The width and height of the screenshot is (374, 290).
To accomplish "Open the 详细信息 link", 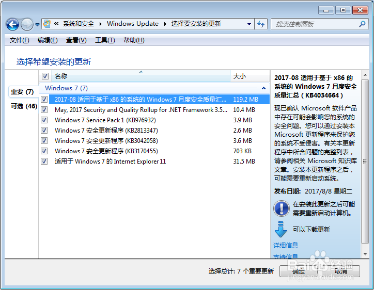I will (286, 245).
